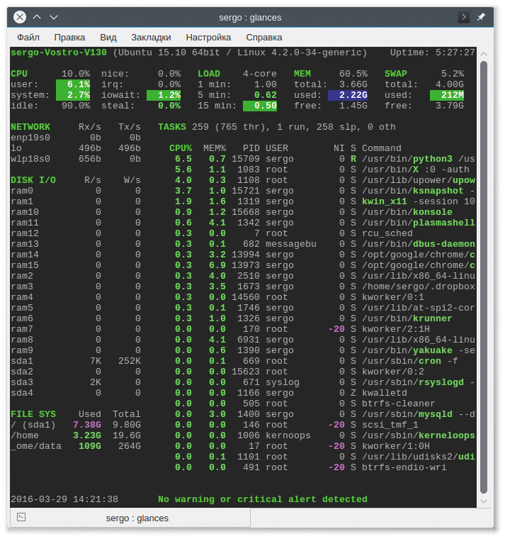The width and height of the screenshot is (505, 539).
Task: Open the Закладки menu
Action: [x=151, y=37]
